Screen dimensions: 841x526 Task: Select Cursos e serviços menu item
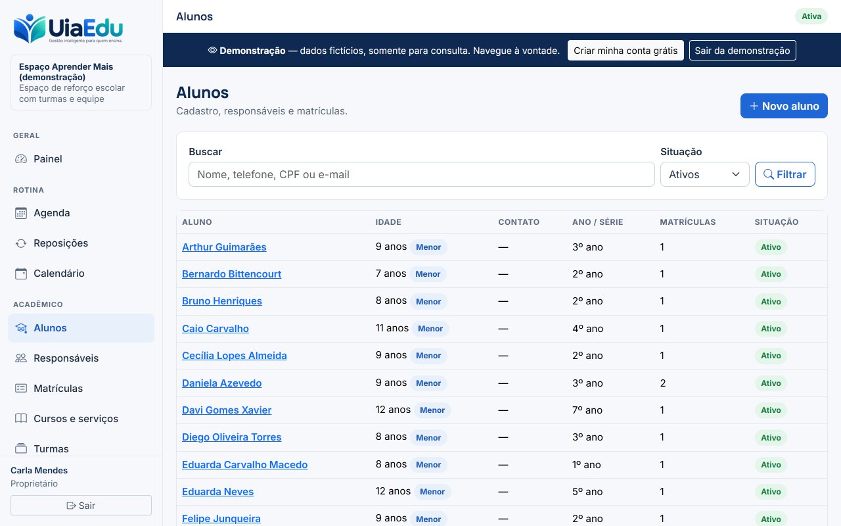point(81,419)
